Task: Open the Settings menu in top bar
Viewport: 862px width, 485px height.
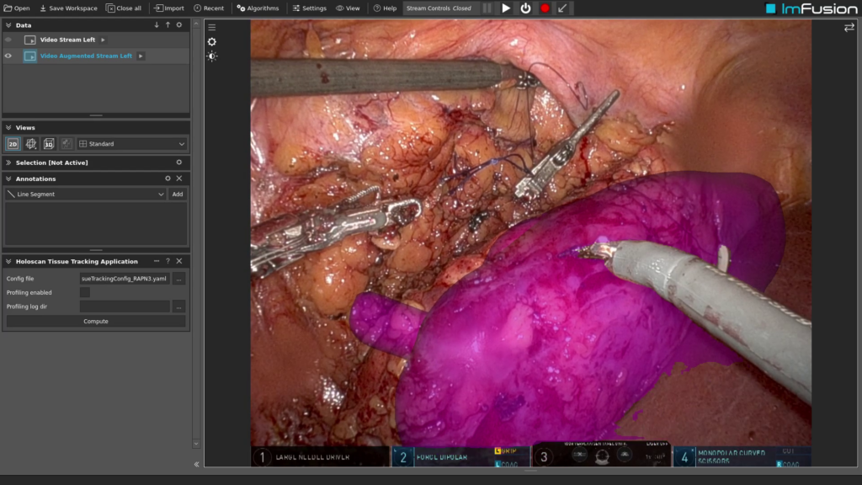Action: click(309, 8)
